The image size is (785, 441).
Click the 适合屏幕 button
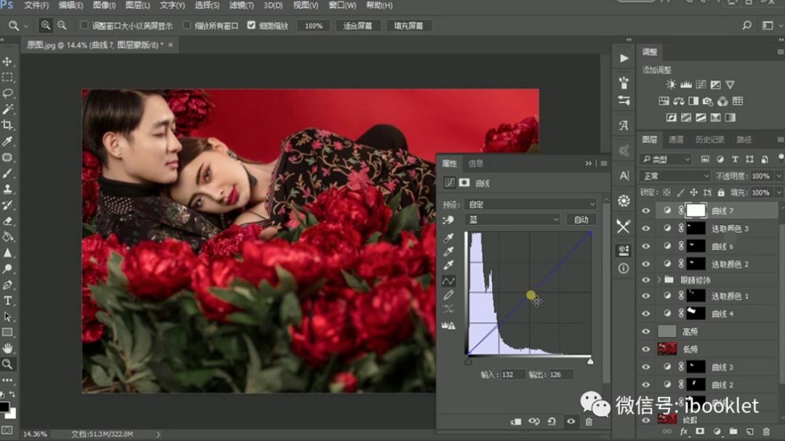[x=358, y=25]
